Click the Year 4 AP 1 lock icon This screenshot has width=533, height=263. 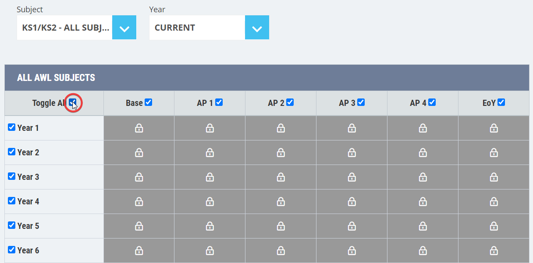tap(210, 201)
